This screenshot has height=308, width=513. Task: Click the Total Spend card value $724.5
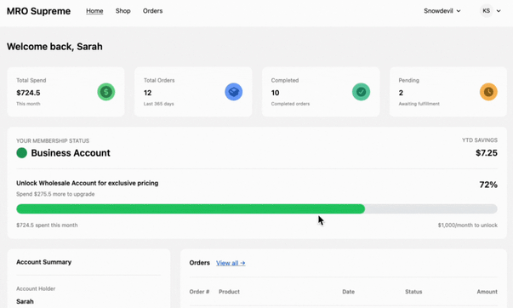click(28, 93)
